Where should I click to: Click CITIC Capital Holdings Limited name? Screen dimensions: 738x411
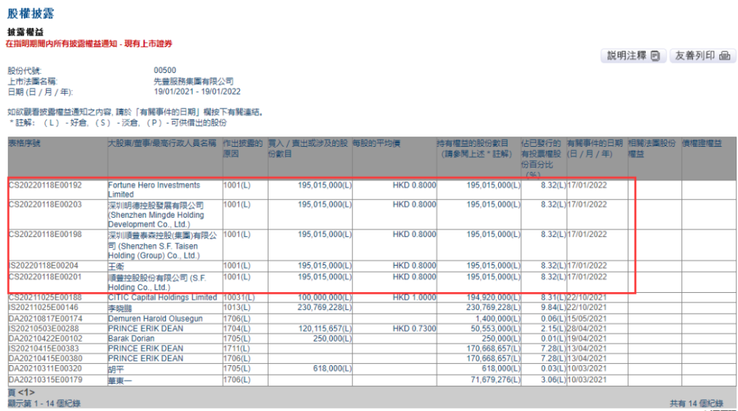(162, 297)
